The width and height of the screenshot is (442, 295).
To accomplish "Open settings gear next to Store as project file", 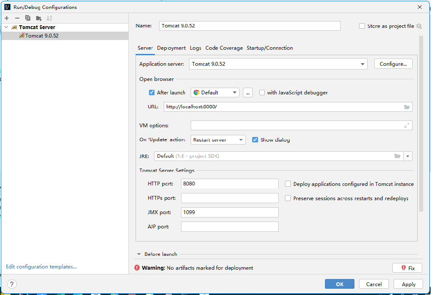I will click(x=419, y=26).
